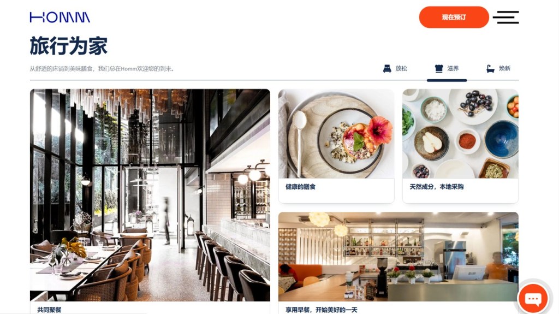Switch to the 放松 tab
Image resolution: width=559 pixels, height=314 pixels.
tap(395, 68)
